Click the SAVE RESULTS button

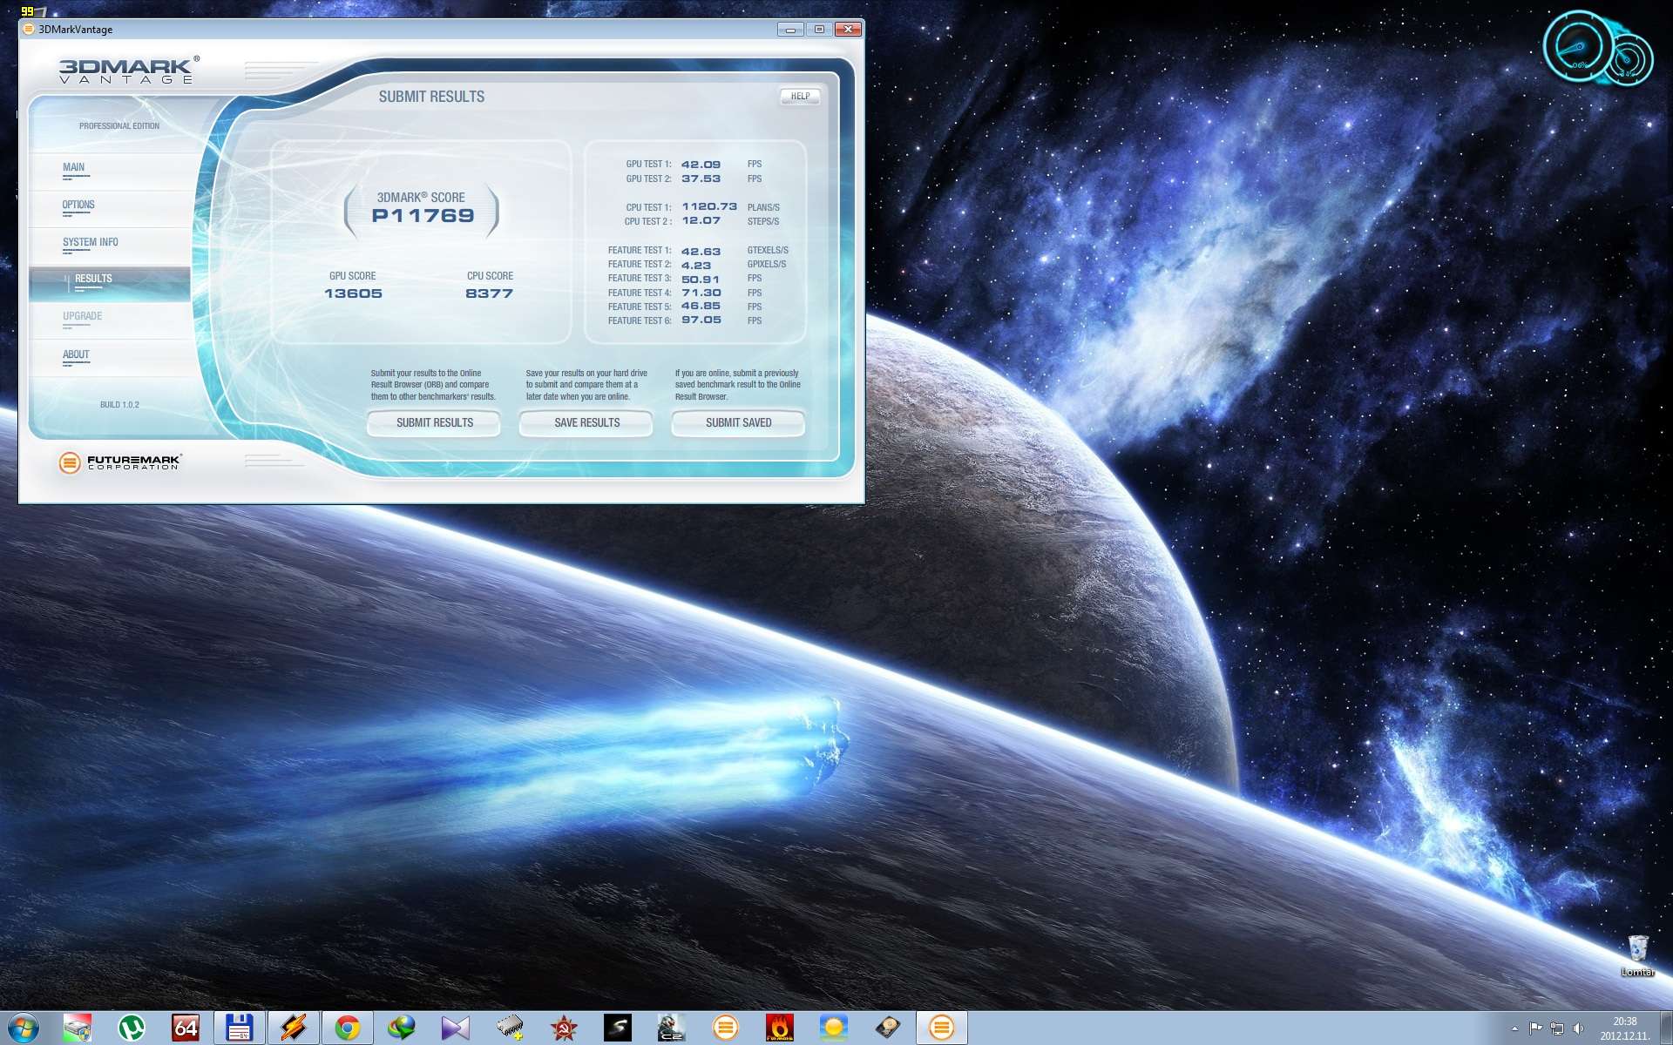[x=586, y=422]
